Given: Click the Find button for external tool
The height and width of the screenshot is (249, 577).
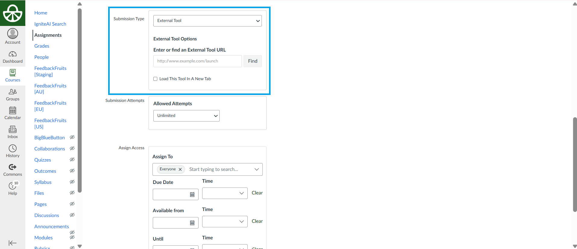Looking at the screenshot, I should point(252,61).
